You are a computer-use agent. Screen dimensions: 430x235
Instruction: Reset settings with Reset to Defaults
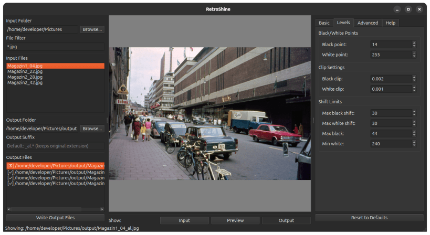point(369,218)
